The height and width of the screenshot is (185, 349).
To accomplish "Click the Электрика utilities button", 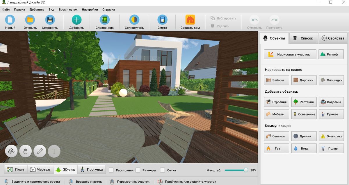I will tap(331, 136).
